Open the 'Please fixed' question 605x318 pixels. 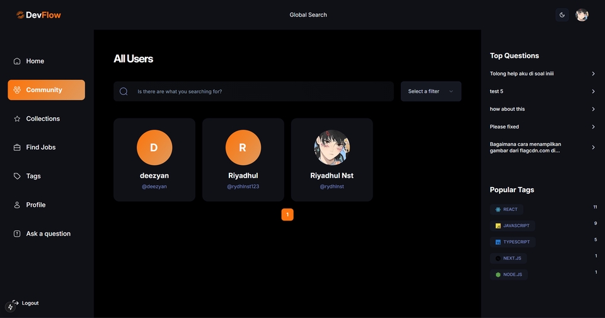[x=504, y=127]
